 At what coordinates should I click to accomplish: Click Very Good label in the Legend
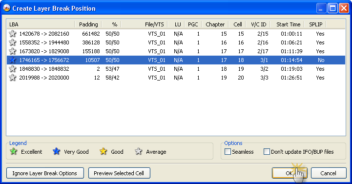[x=76, y=152]
